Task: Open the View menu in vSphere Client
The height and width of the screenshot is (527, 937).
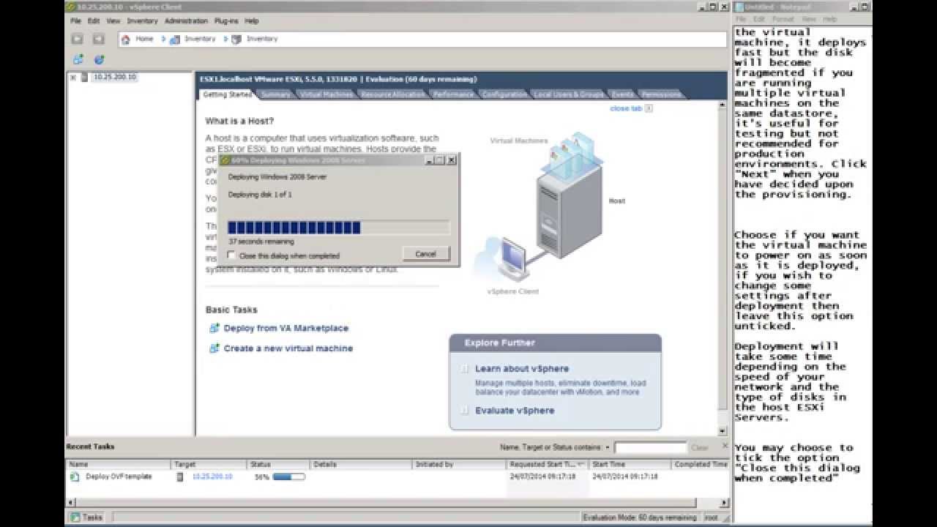Action: (x=113, y=21)
